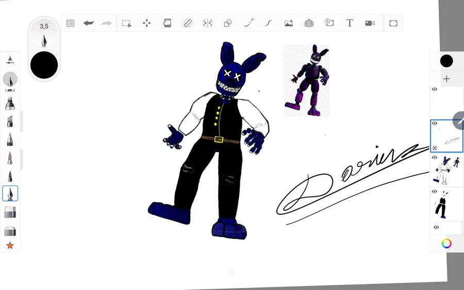The height and width of the screenshot is (290, 464).
Task: Open the main menu list icon
Action: click(71, 23)
